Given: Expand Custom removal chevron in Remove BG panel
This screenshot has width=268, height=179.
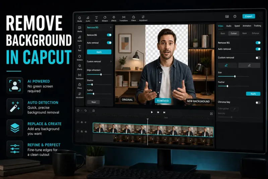Looking at the screenshot, I should [x=111, y=61].
